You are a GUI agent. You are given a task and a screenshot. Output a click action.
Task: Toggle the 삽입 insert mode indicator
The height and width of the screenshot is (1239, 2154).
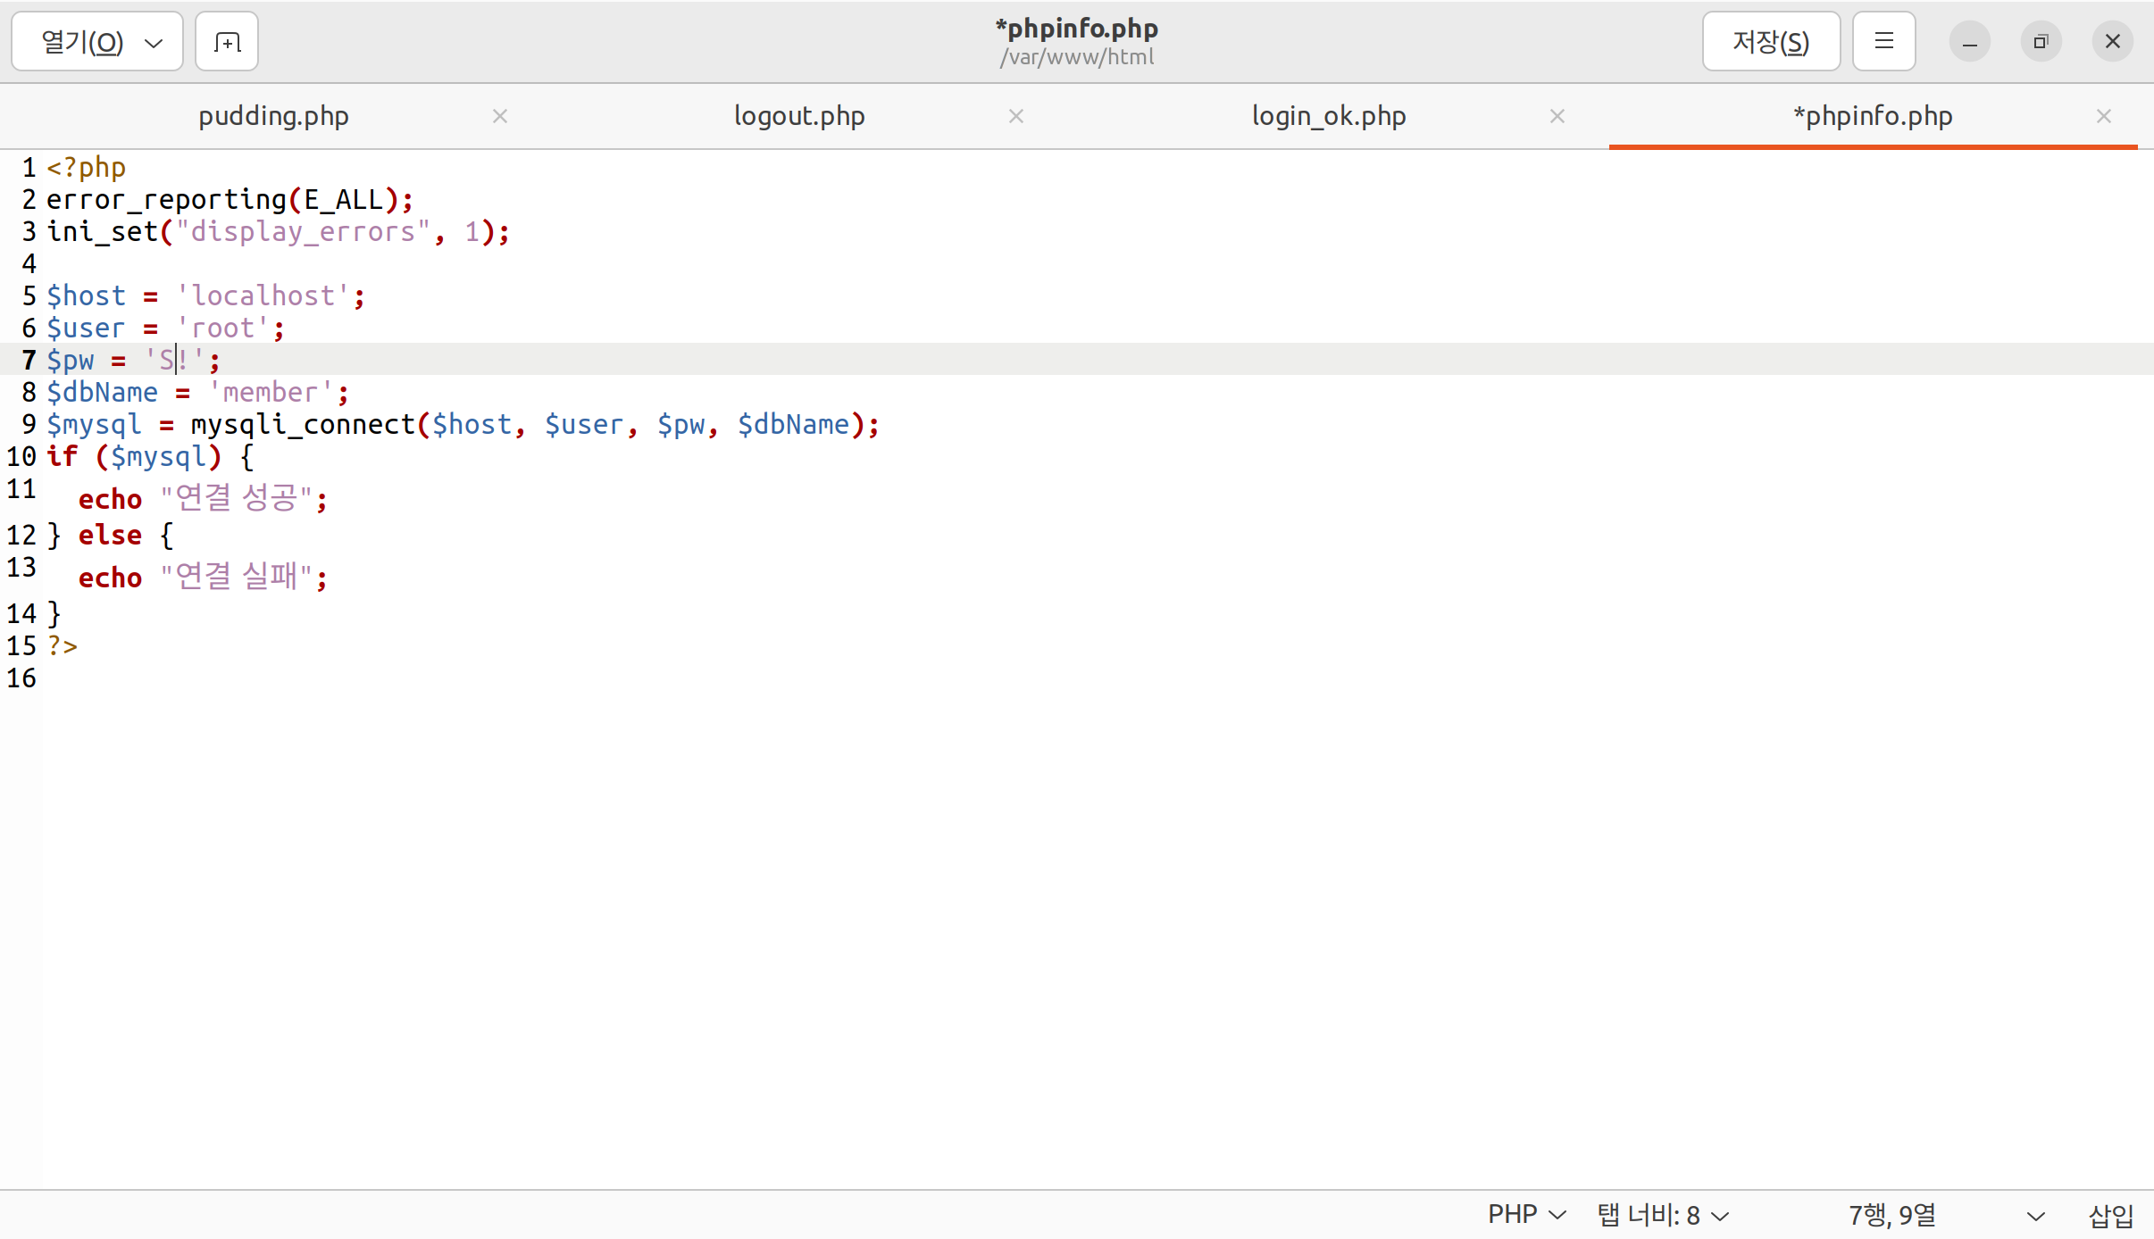coord(2110,1215)
